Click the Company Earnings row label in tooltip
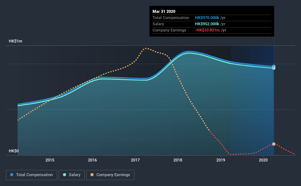 (169, 30)
